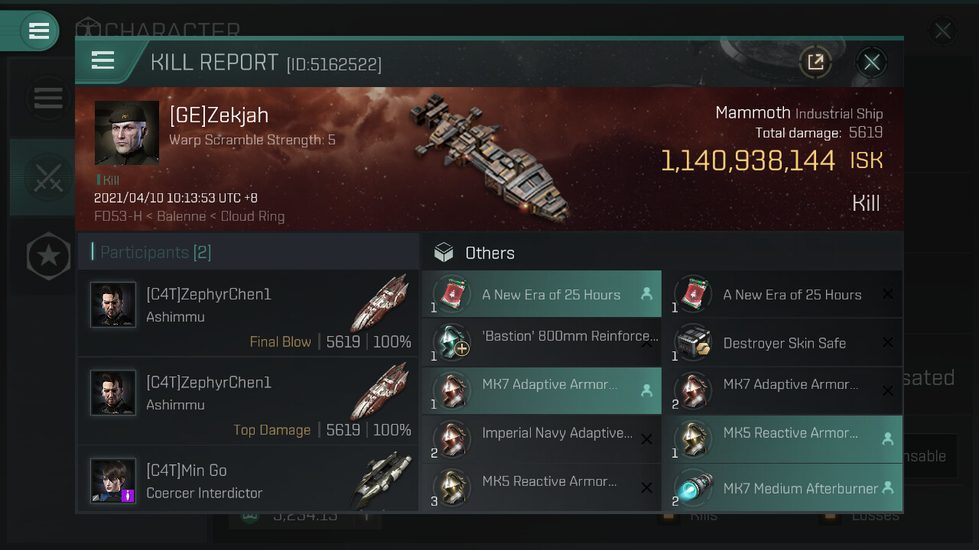
Task: Select the highlighted A New Era of 25 Hours item
Action: click(x=542, y=294)
